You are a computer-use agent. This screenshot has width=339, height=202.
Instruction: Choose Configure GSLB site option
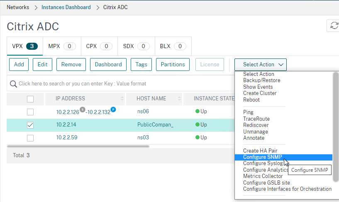[x=266, y=183]
